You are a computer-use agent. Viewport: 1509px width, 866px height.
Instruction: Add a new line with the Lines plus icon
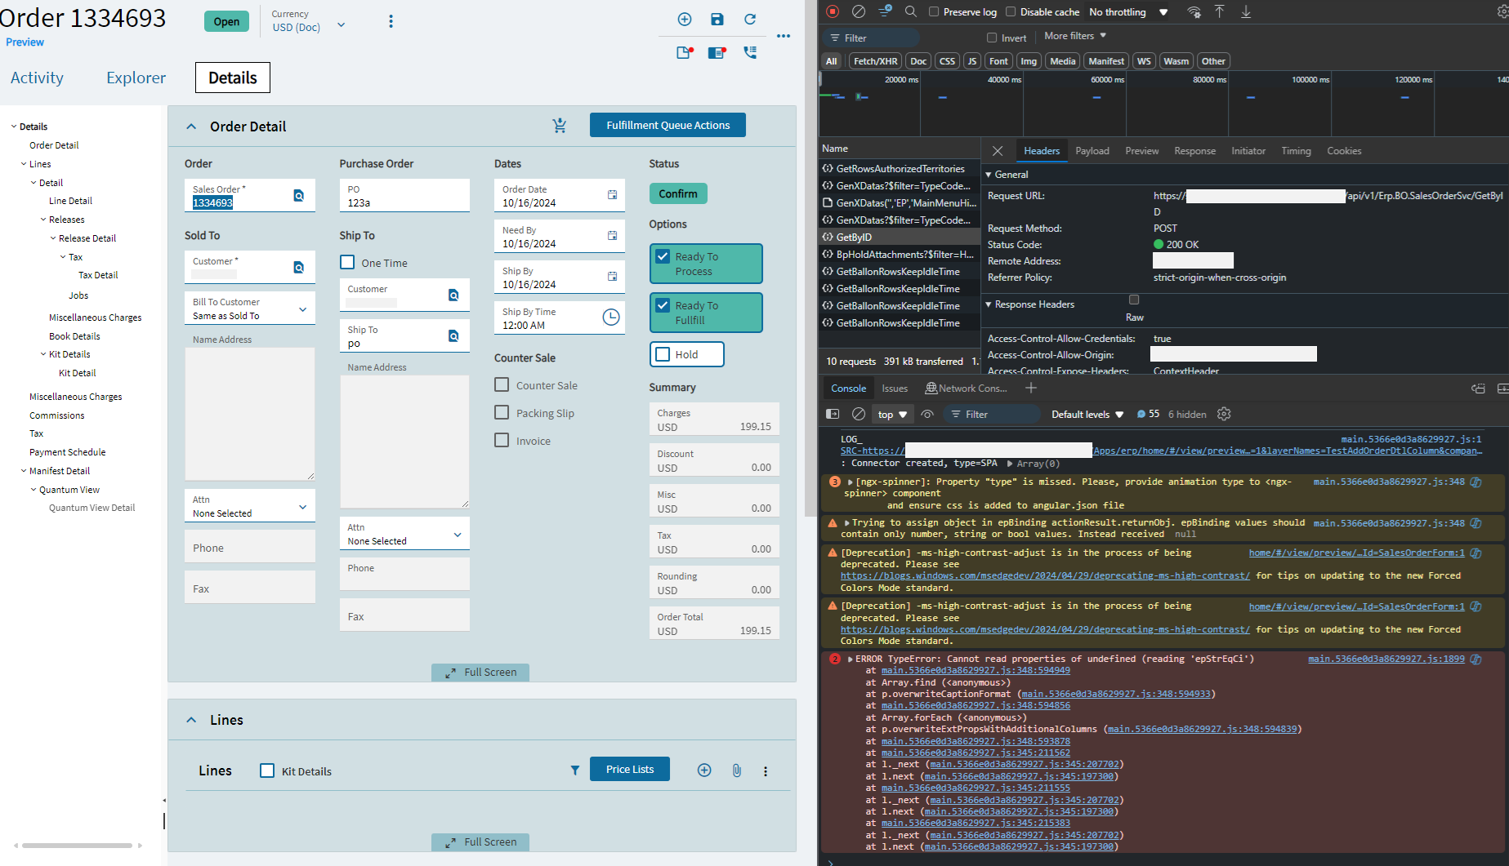coord(704,771)
